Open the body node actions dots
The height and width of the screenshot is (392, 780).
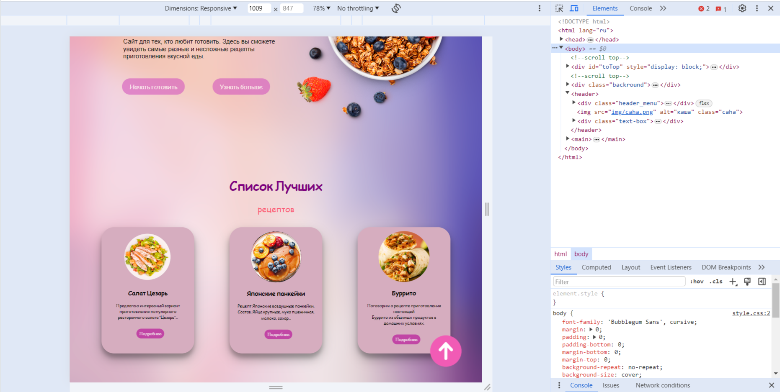coord(555,48)
